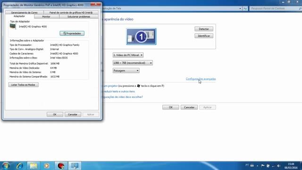This screenshot has width=302, height=170.
Task: Switch to the display settings taskbar item
Action: pos(75,166)
